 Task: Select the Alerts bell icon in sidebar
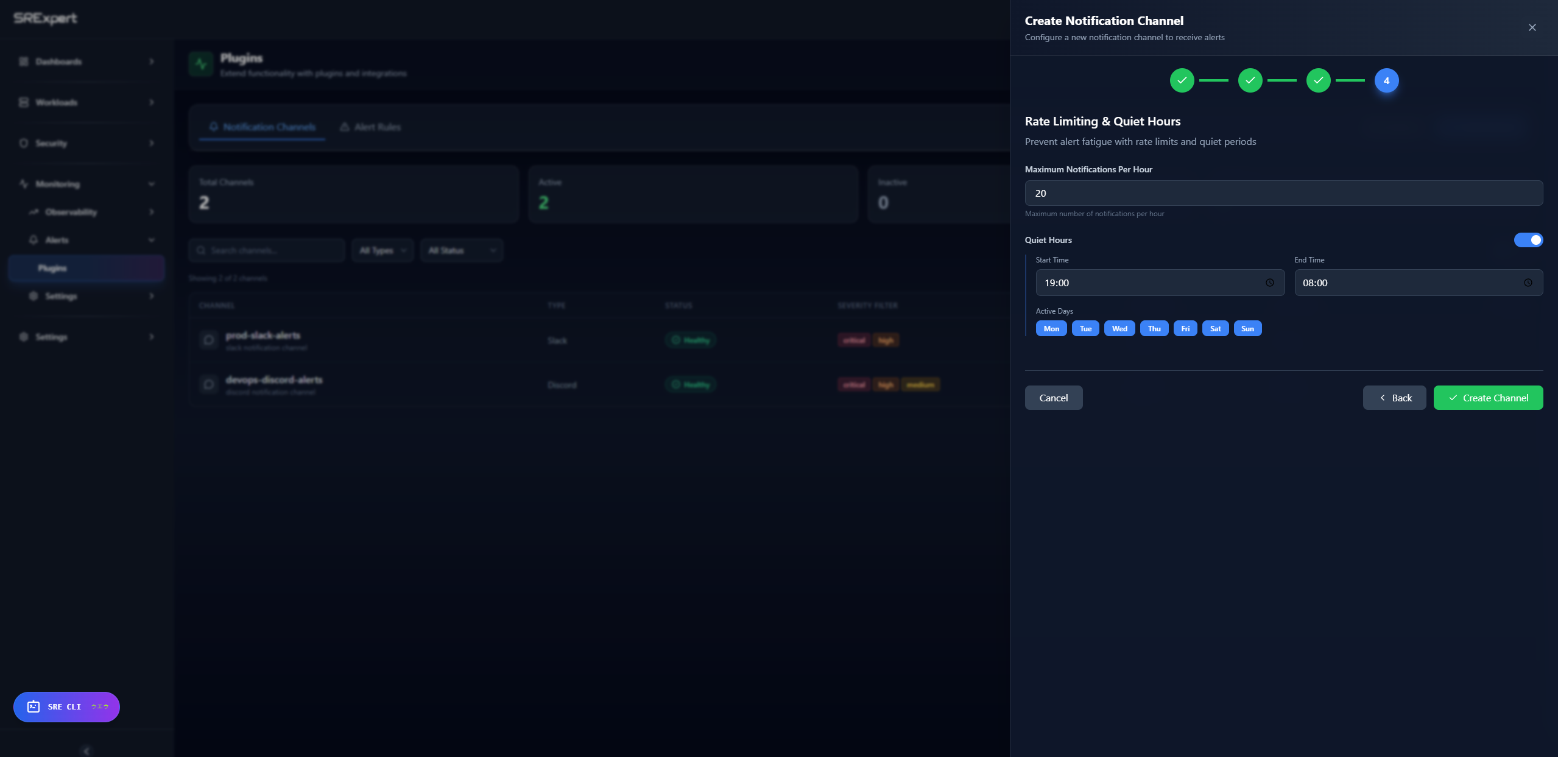click(33, 239)
